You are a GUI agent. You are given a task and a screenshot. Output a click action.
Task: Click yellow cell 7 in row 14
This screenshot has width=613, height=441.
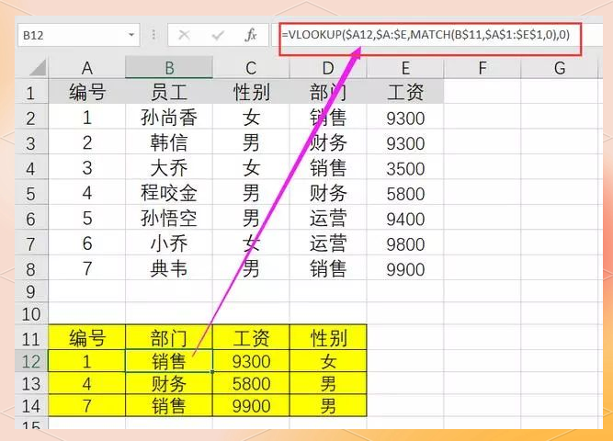pyautogui.click(x=86, y=406)
